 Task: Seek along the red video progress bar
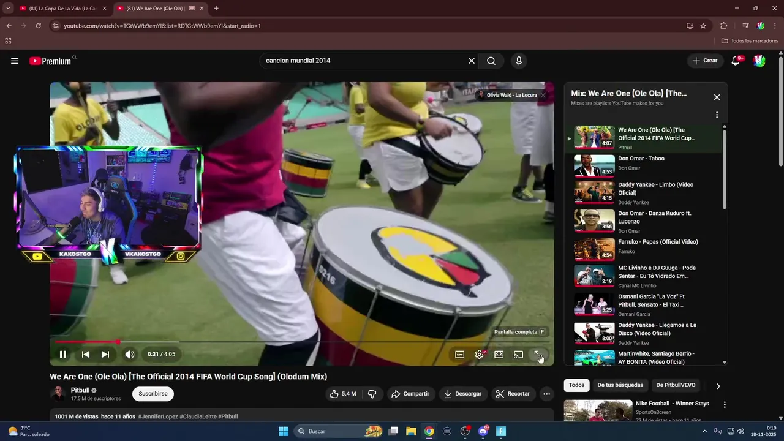click(x=302, y=342)
